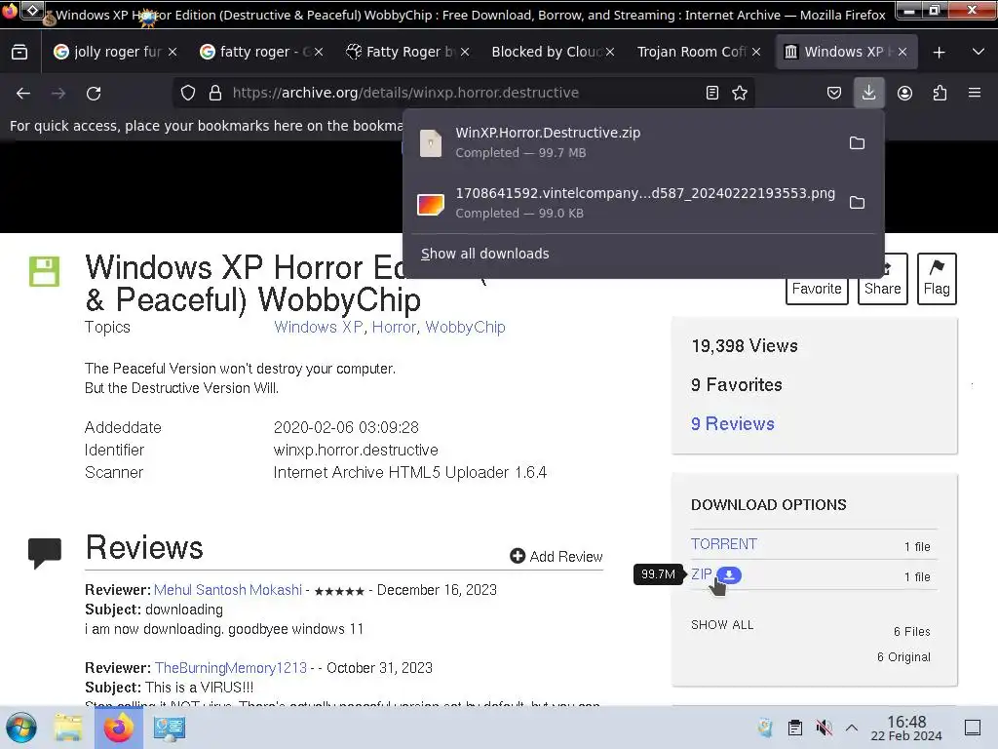Image resolution: width=998 pixels, height=749 pixels.
Task: Open the '9 Reviews' link
Action: click(733, 424)
